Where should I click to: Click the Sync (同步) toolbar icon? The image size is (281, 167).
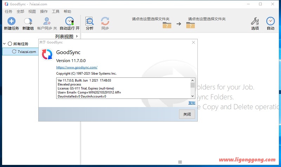point(105,21)
